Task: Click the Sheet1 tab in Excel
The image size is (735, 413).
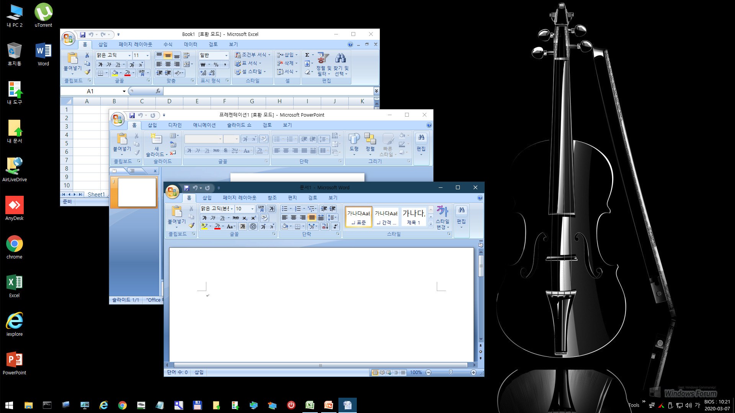Action: click(96, 194)
